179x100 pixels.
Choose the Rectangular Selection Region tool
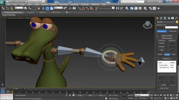(34, 8)
